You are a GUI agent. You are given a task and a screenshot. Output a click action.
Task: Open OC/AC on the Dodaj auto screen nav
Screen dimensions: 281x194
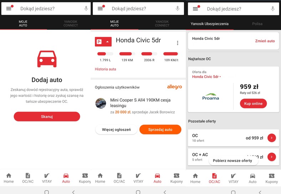28,178
